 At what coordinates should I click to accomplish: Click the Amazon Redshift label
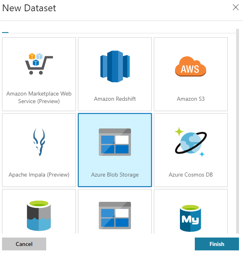click(115, 99)
